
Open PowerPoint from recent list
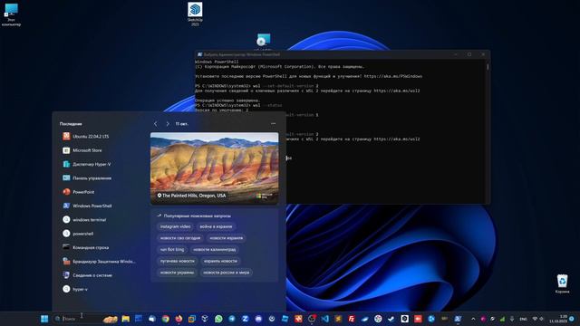tap(101, 192)
